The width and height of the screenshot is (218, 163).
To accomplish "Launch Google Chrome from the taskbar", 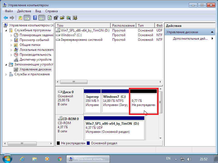I will point(60,159).
